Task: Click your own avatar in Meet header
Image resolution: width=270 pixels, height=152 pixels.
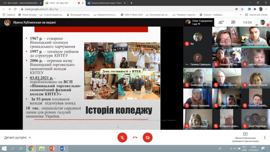Action: 263,22
